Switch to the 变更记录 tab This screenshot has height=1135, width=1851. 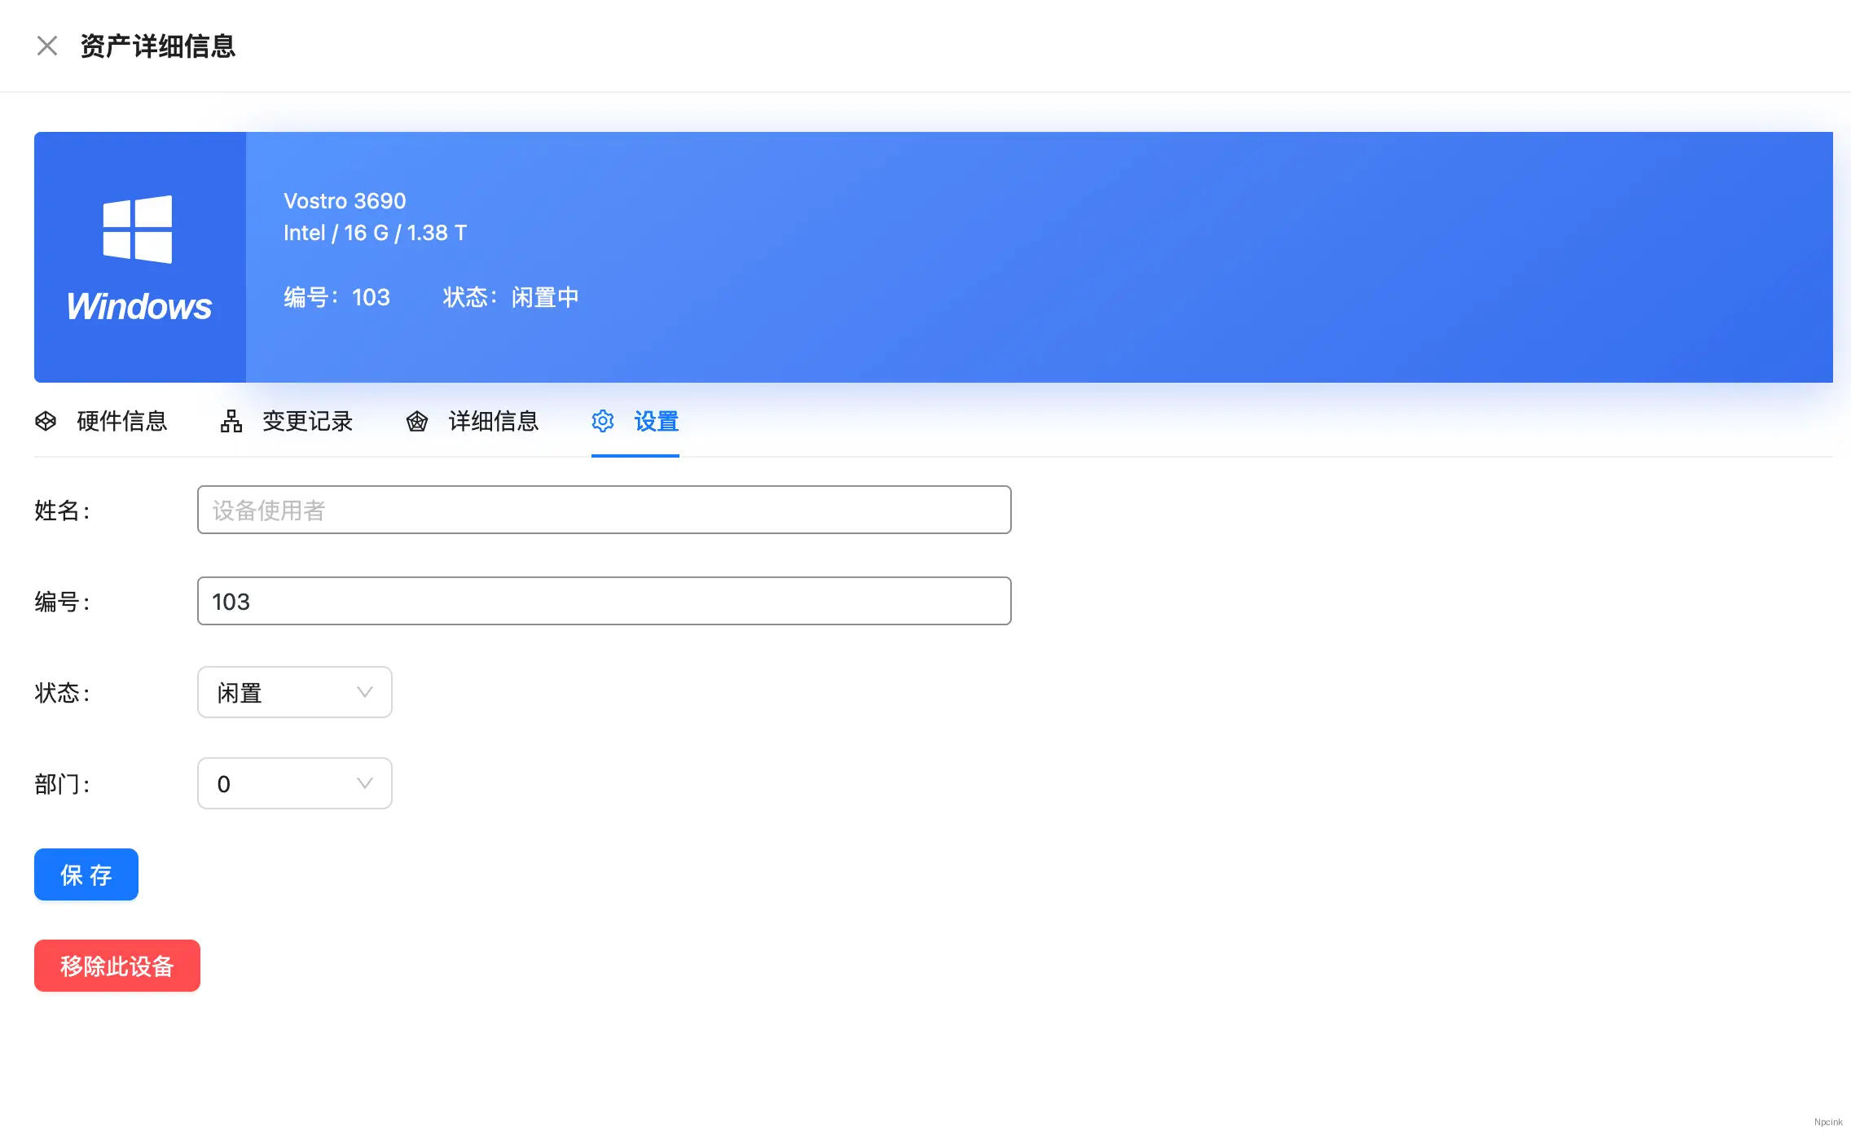coord(287,421)
